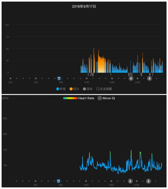Select the 12时 label on the stress chart axis
Image resolution: width=168 pixels, height=189 pixels.
[87, 82]
